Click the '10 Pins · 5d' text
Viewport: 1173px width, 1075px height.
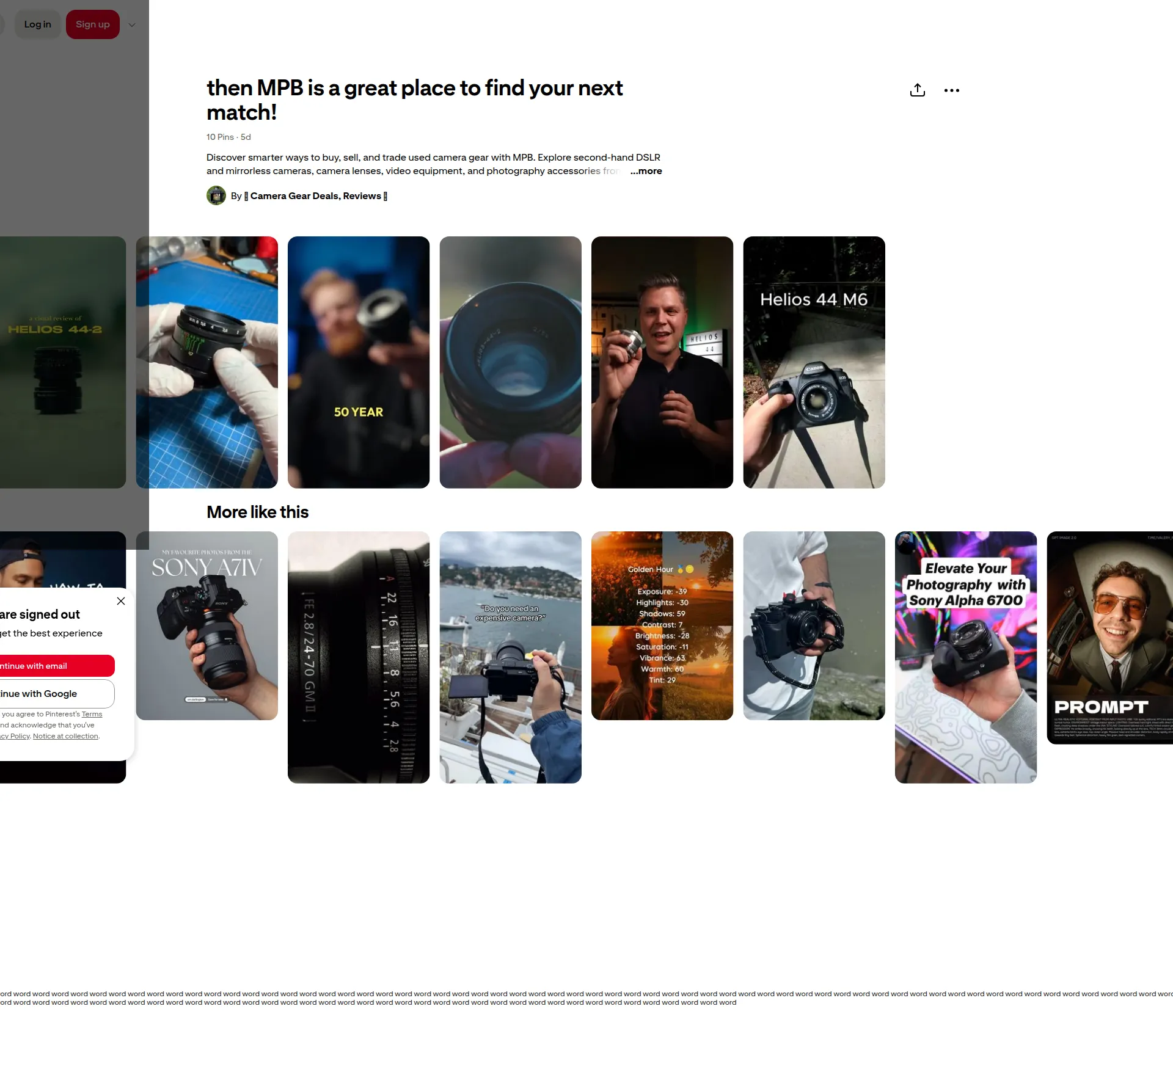228,137
